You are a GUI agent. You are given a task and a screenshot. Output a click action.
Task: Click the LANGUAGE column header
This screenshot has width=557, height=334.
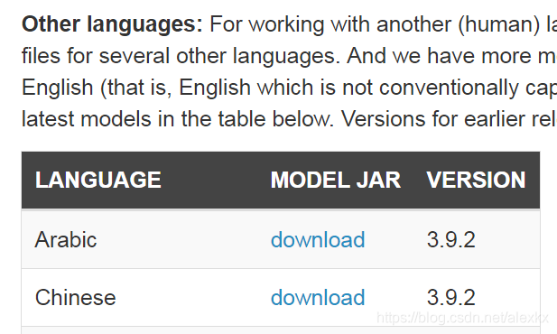(x=98, y=180)
